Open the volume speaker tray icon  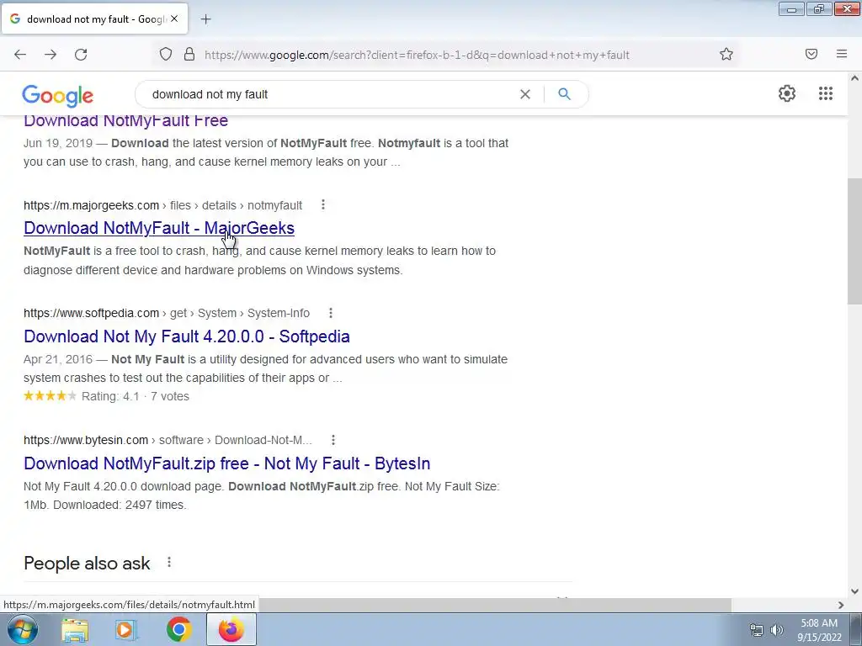click(776, 630)
